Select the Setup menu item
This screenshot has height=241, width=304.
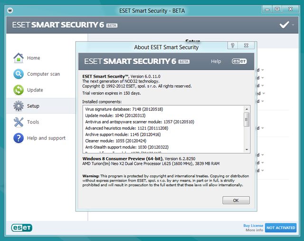tap(33, 106)
